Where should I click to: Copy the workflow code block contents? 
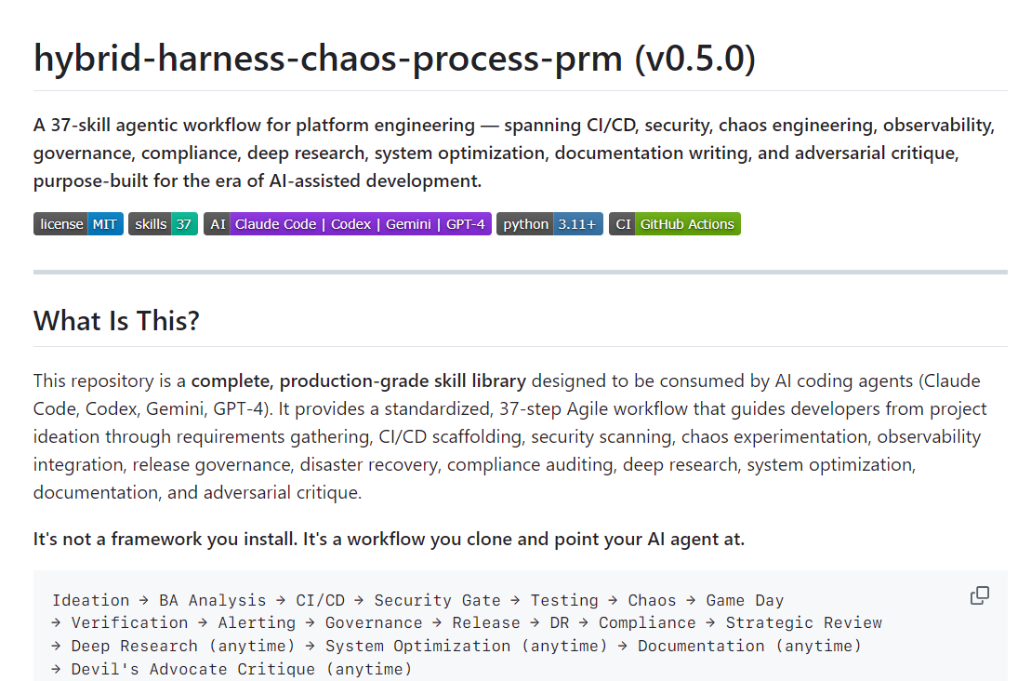979,595
